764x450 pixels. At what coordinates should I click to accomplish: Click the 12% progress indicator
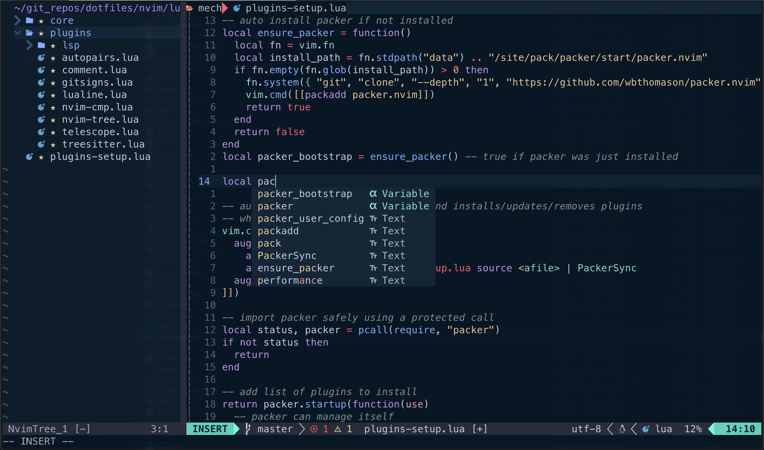(693, 429)
